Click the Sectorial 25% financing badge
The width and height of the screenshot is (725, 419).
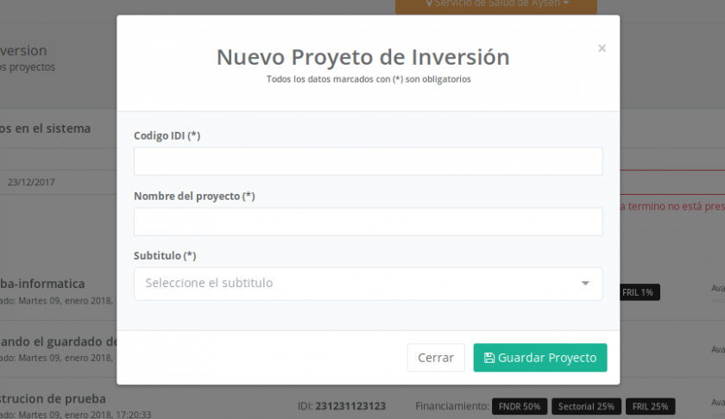[586, 407]
